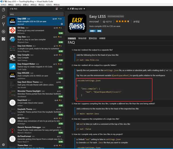Switch to the 发布内容 (Contributions) tab
Screen dimensions: 173x149
point(82,38)
